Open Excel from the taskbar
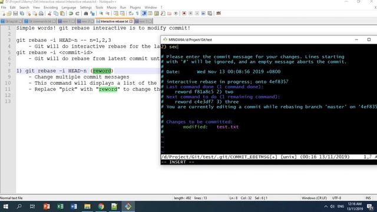 [x=60, y=207]
